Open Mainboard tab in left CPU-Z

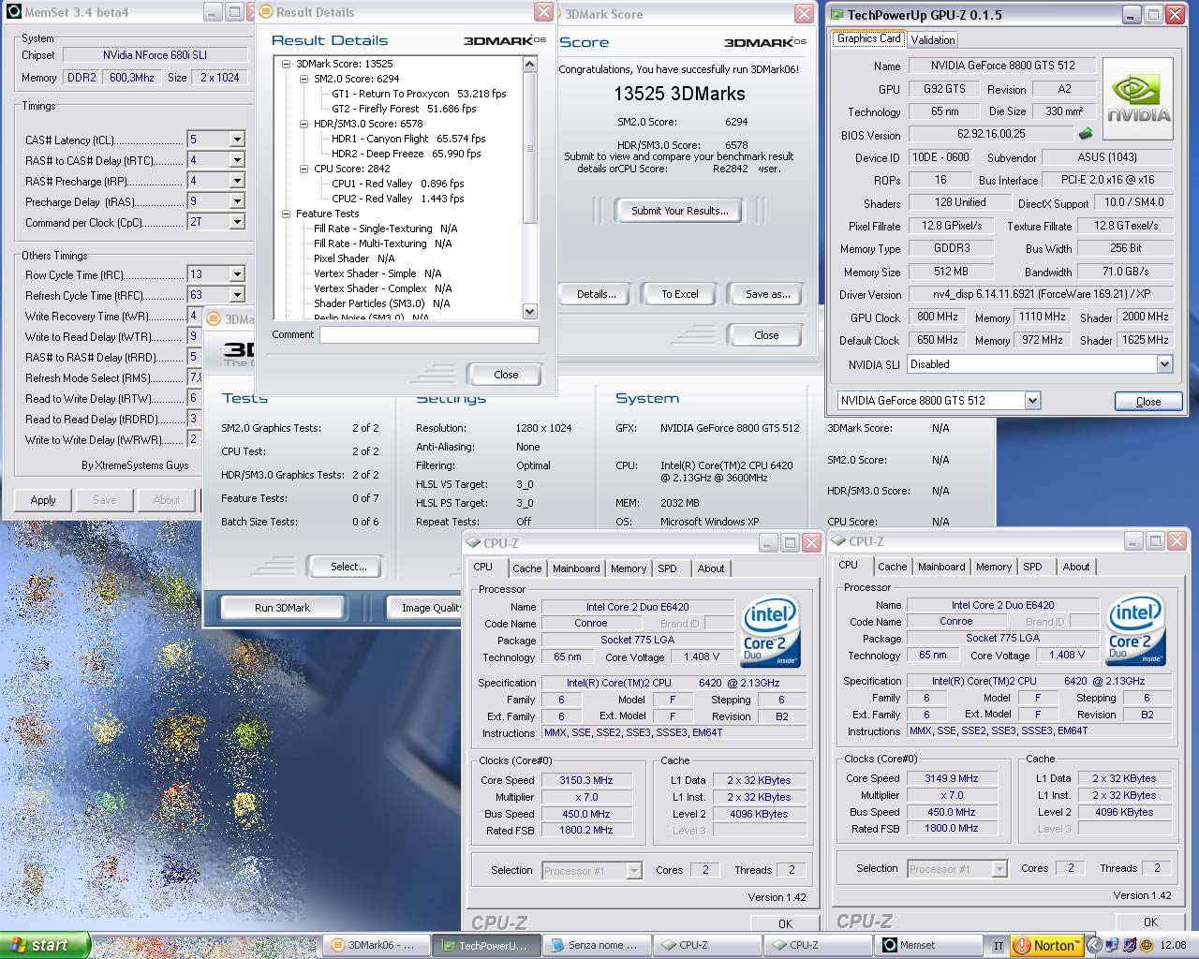pyautogui.click(x=576, y=568)
